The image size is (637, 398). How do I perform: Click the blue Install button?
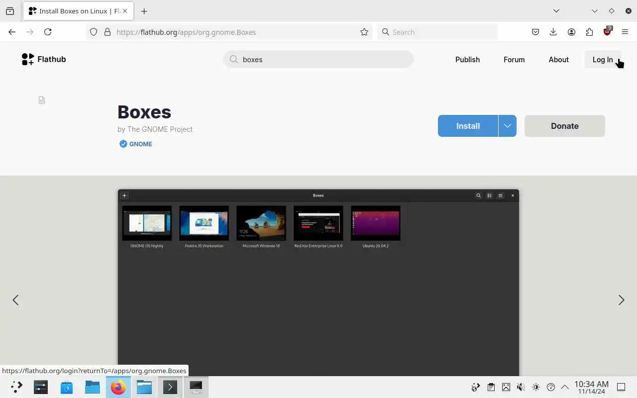pyautogui.click(x=468, y=126)
